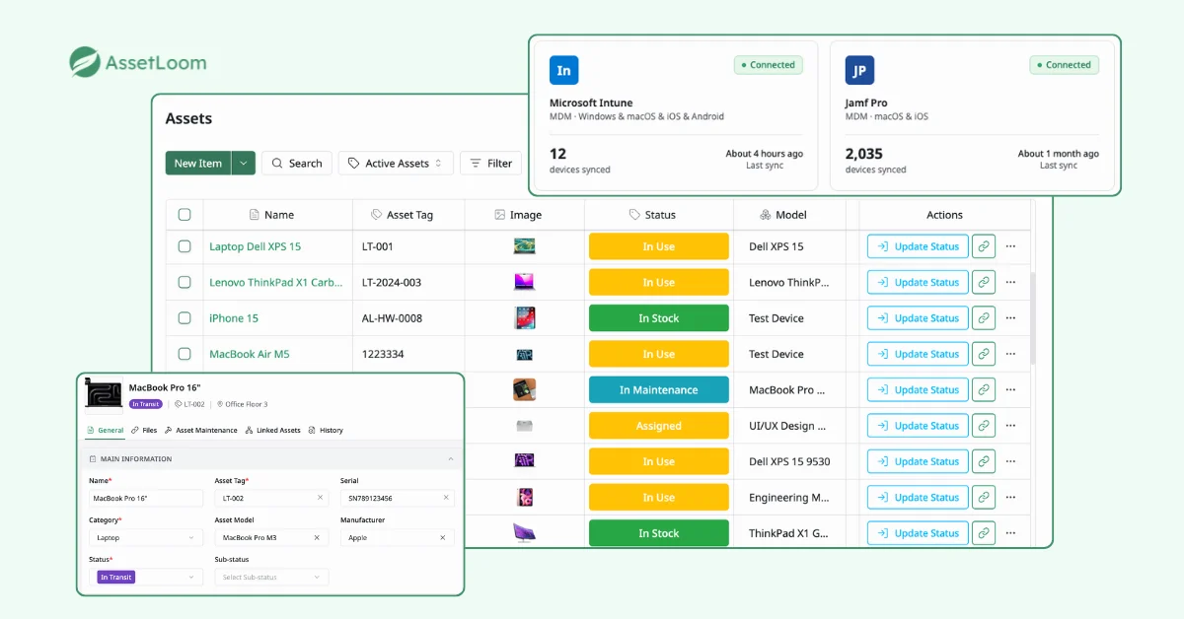Viewport: 1184px width, 619px height.
Task: Click the Microsoft Intune logo
Action: point(564,70)
